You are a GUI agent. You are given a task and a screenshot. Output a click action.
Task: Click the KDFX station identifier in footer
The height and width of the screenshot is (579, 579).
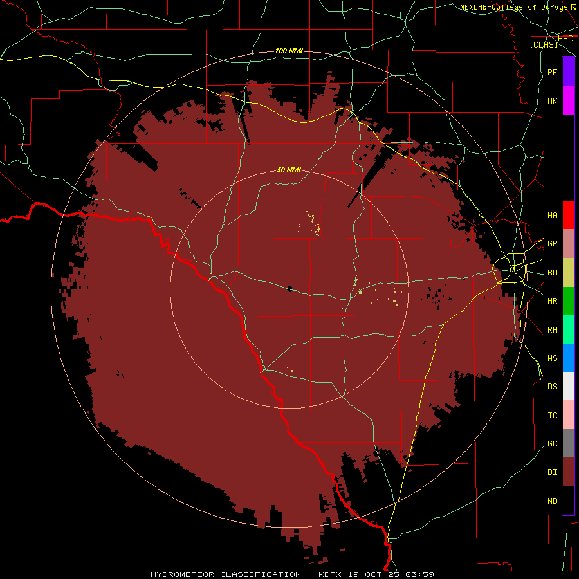(x=330, y=574)
